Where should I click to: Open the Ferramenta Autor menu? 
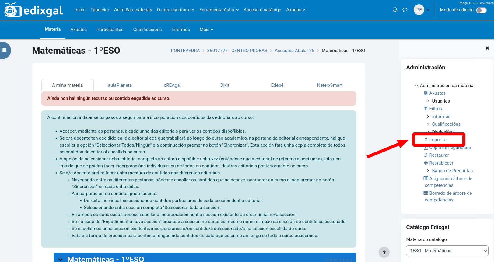tap(219, 10)
